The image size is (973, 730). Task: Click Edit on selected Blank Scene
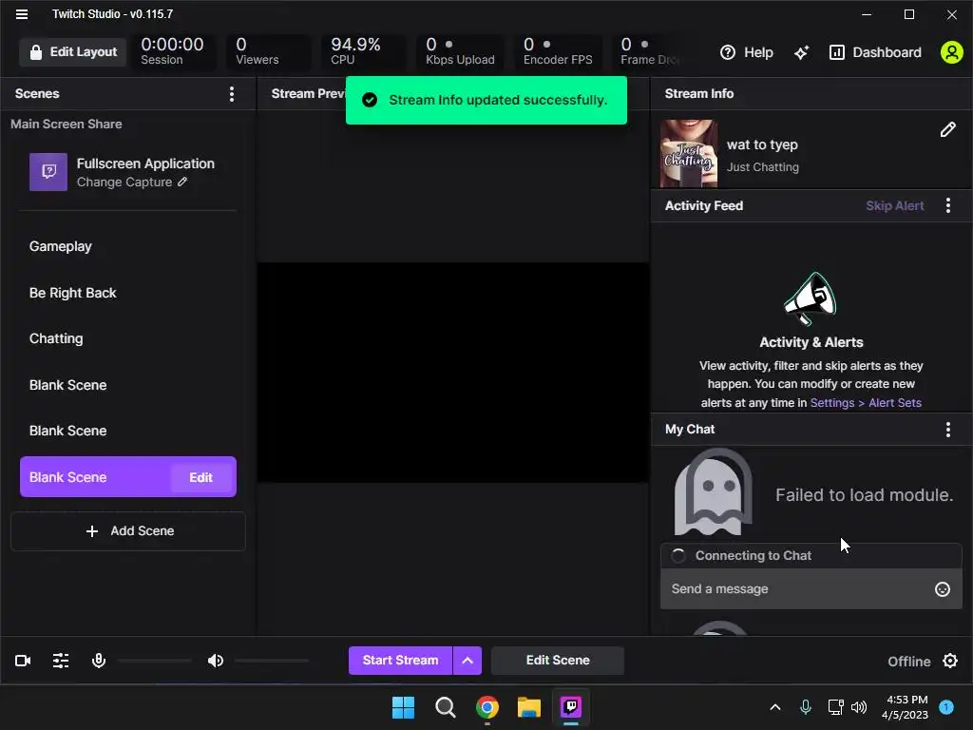(x=201, y=477)
